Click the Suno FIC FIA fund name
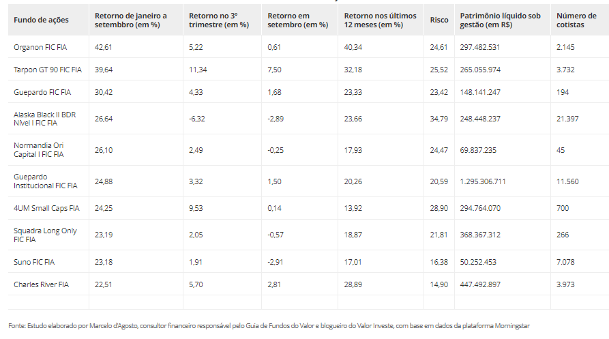This screenshot has height=339, width=609. pos(34,262)
